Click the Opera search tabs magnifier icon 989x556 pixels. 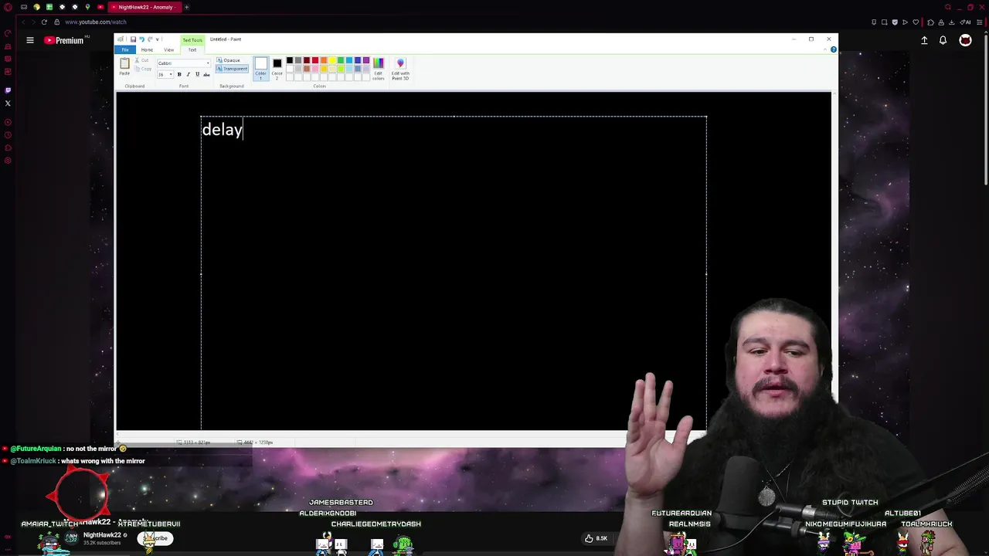(948, 7)
